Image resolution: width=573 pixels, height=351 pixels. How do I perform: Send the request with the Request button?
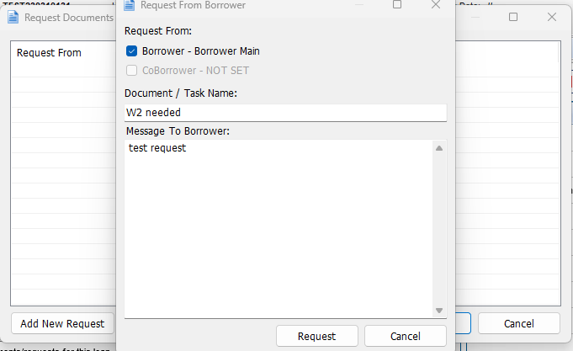tap(317, 336)
